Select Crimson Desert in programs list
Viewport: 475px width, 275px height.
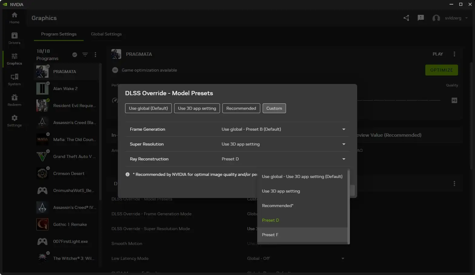66,173
